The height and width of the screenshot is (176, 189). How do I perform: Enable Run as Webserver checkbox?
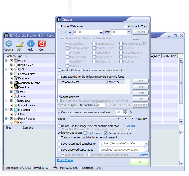[59, 26]
